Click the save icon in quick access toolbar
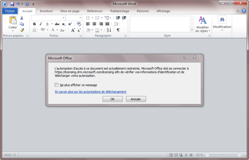 point(11,4)
